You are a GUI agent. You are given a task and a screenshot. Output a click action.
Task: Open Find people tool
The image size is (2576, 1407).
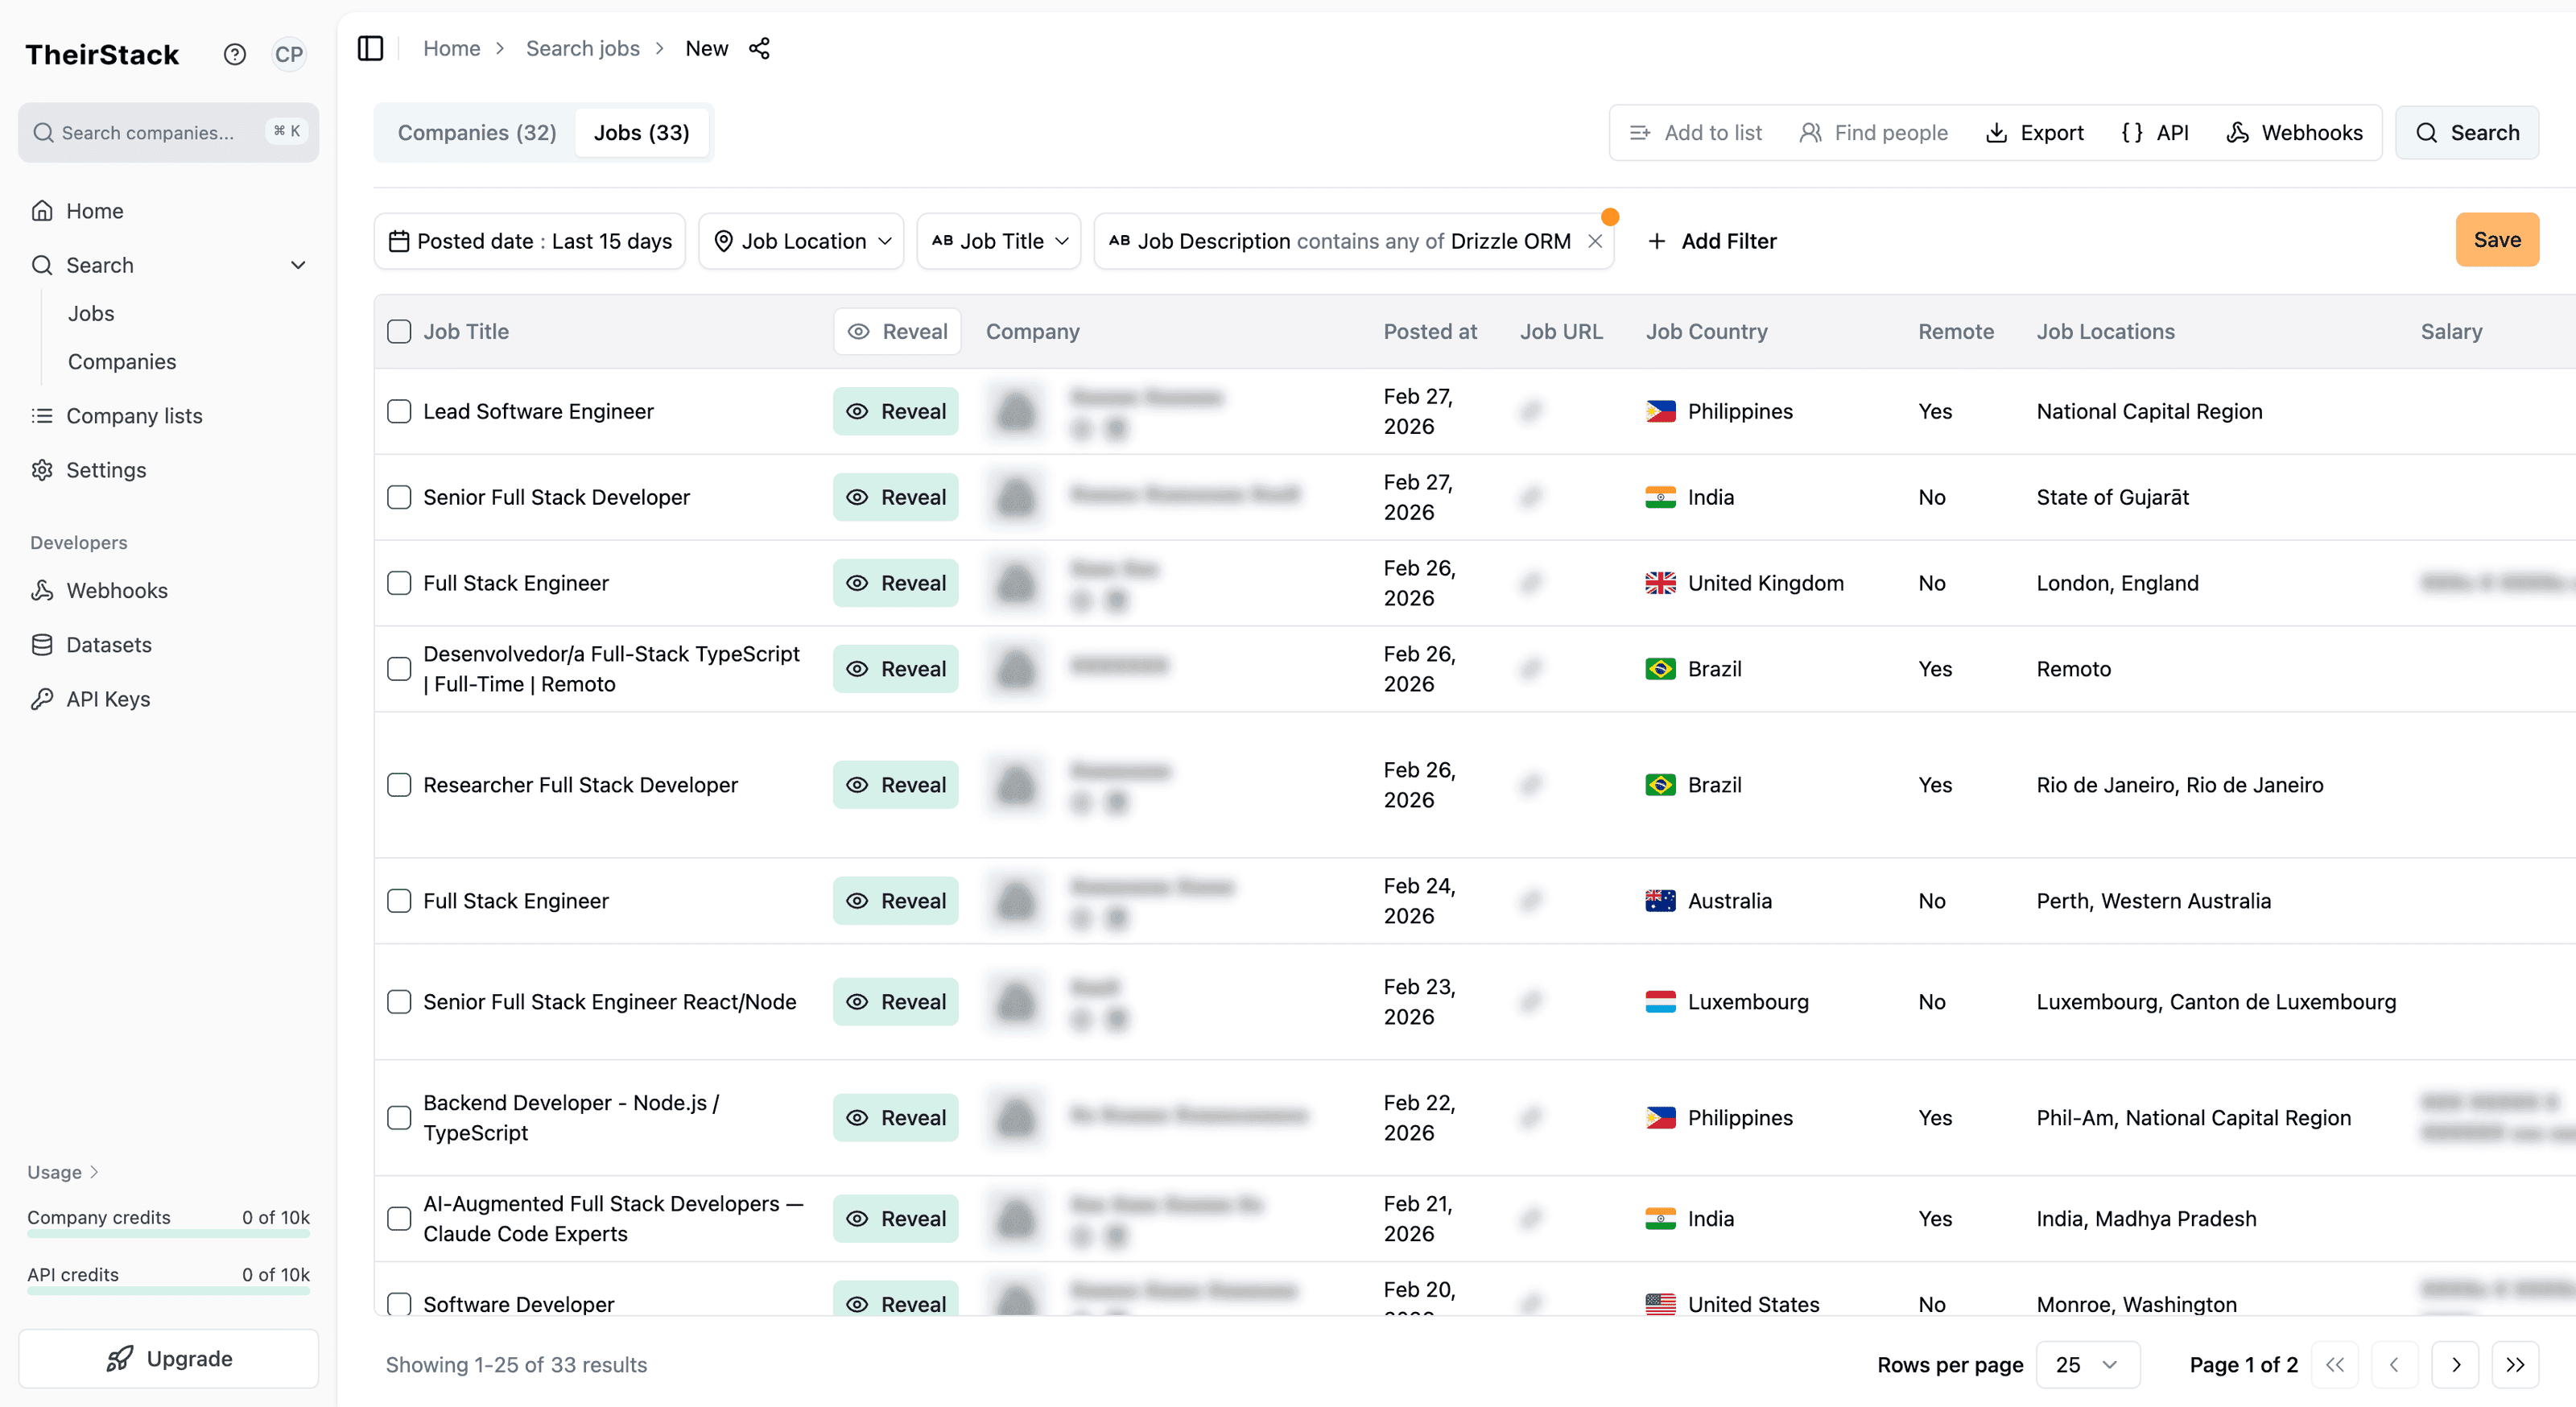[x=1873, y=132]
